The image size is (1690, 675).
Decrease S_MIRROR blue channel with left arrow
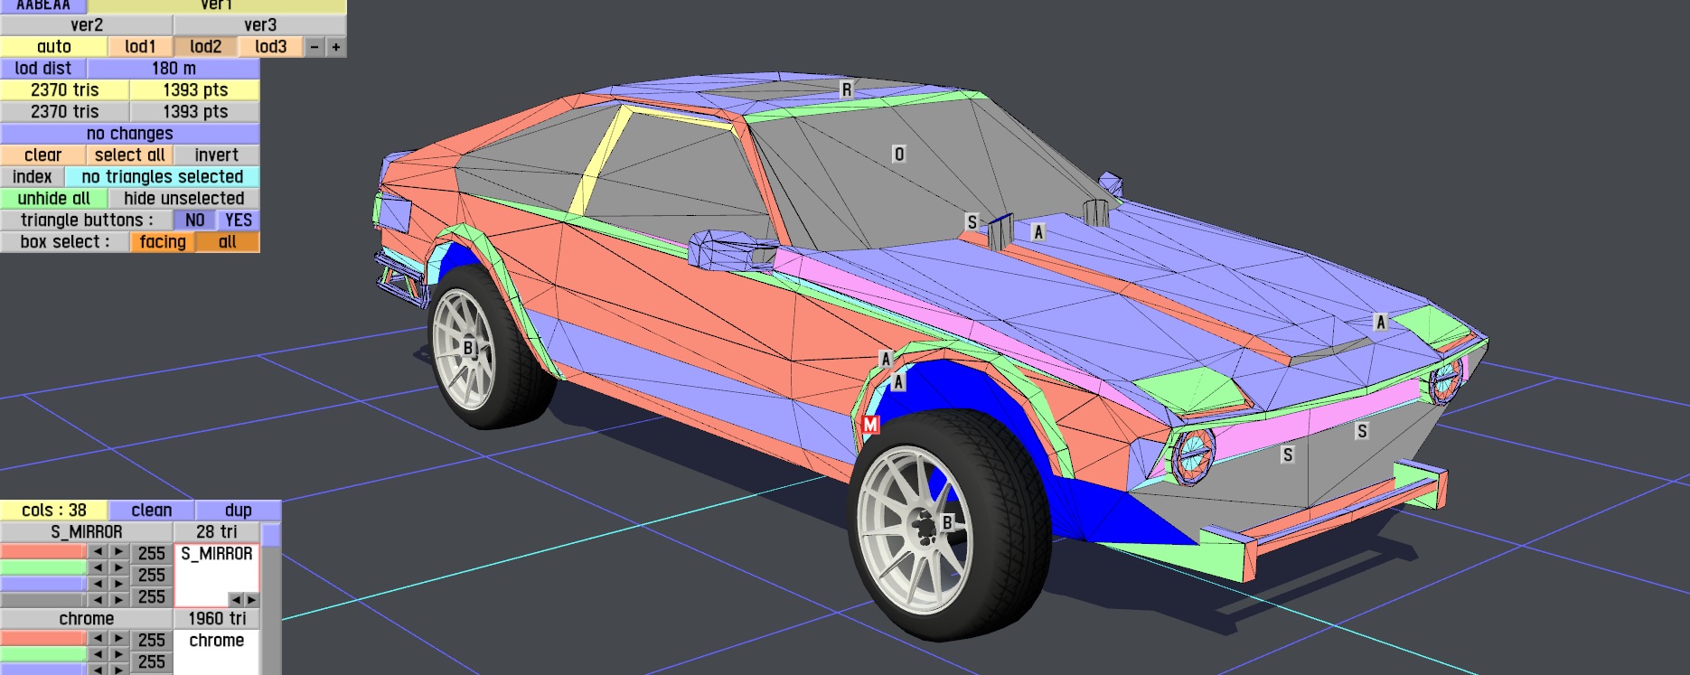click(x=98, y=584)
